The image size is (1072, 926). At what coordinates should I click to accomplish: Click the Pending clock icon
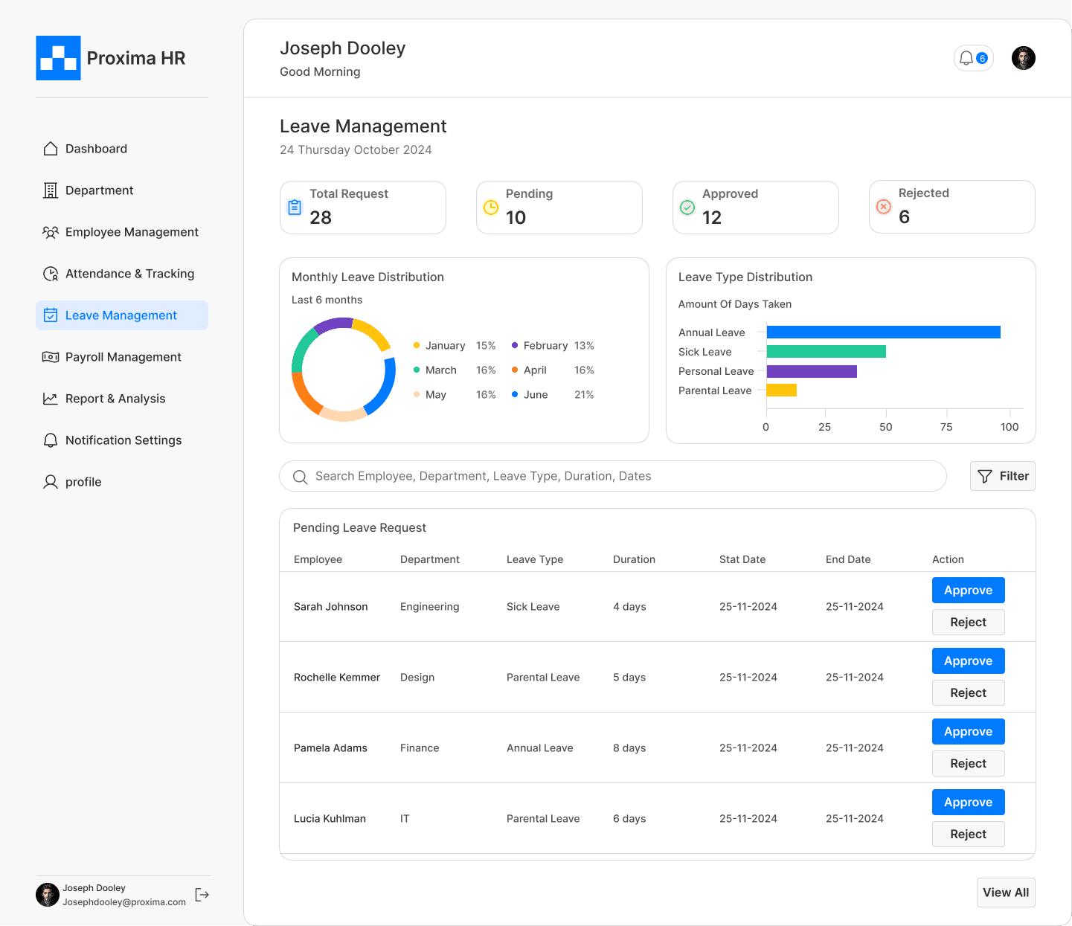(x=491, y=208)
